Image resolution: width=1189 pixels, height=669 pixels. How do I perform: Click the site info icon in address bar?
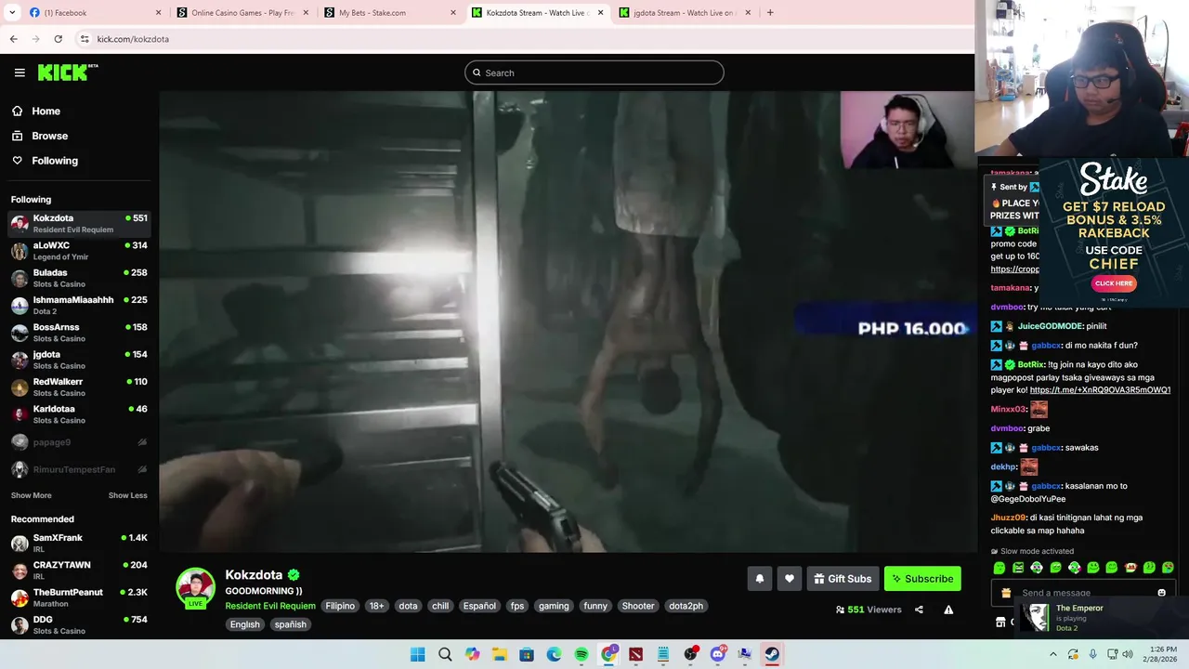click(x=85, y=39)
